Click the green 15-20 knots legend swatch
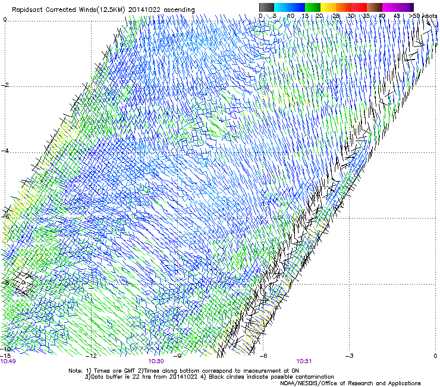The width and height of the screenshot is (440, 387). (313, 7)
